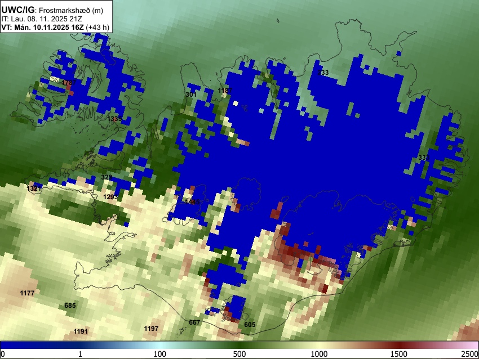
Task: Click the 1293 value label on the map
Action: [x=110, y=197]
